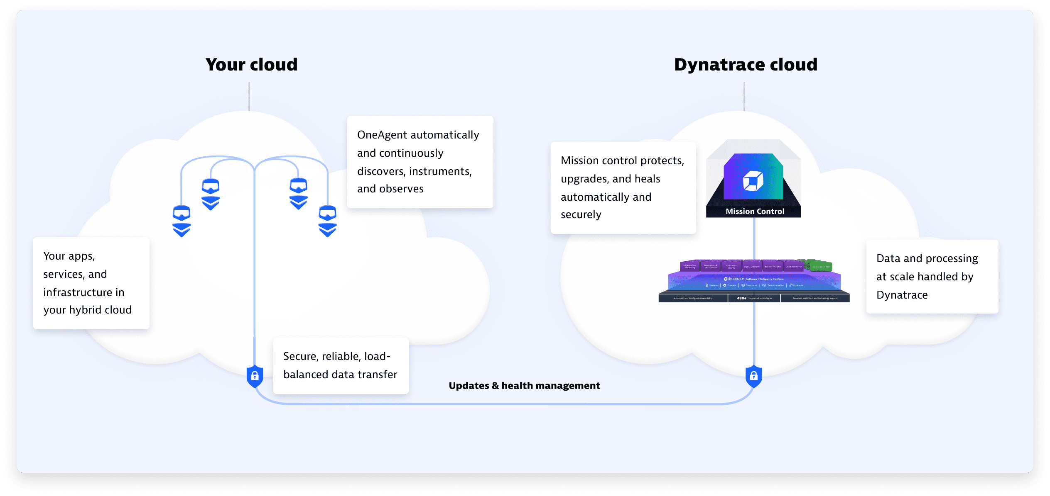The height and width of the screenshot is (496, 1050).
Task: Click the 'Mission Control' label
Action: 755,212
